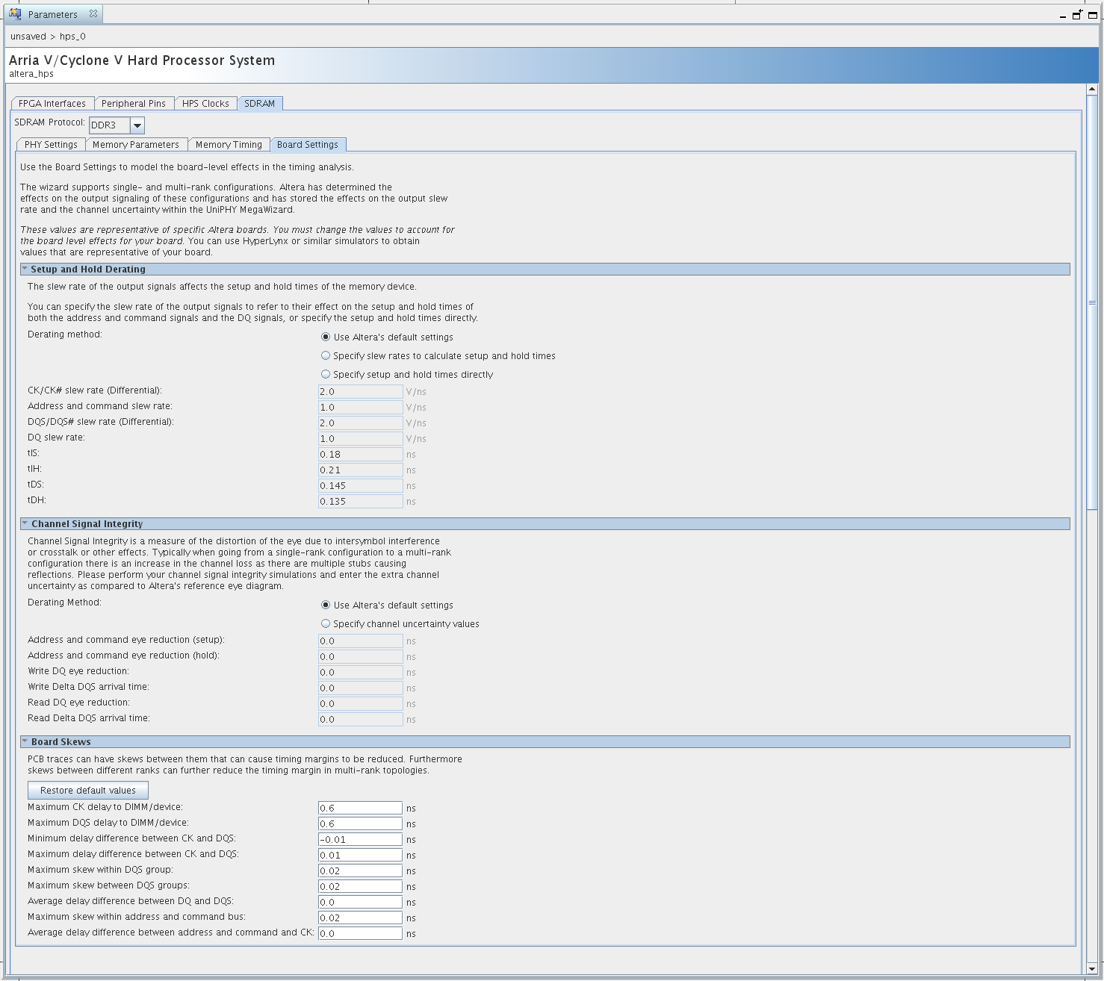The image size is (1104, 981).
Task: Switch to the FPGA Interfaces tab
Action: 52,104
